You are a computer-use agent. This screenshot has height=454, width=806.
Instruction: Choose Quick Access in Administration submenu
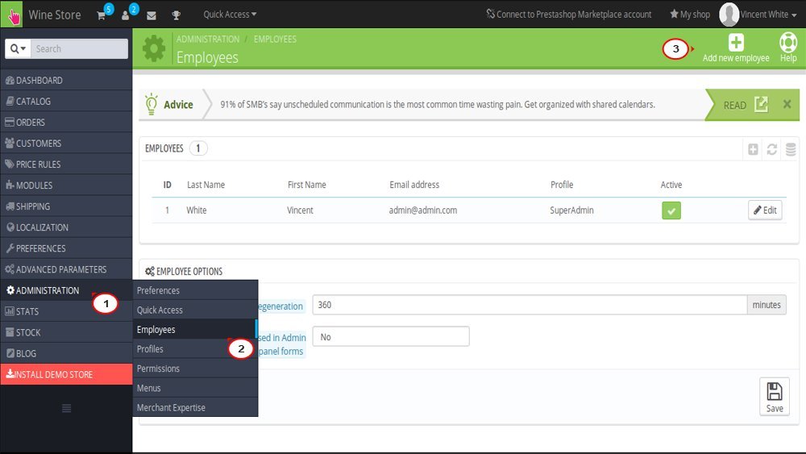tap(195, 310)
